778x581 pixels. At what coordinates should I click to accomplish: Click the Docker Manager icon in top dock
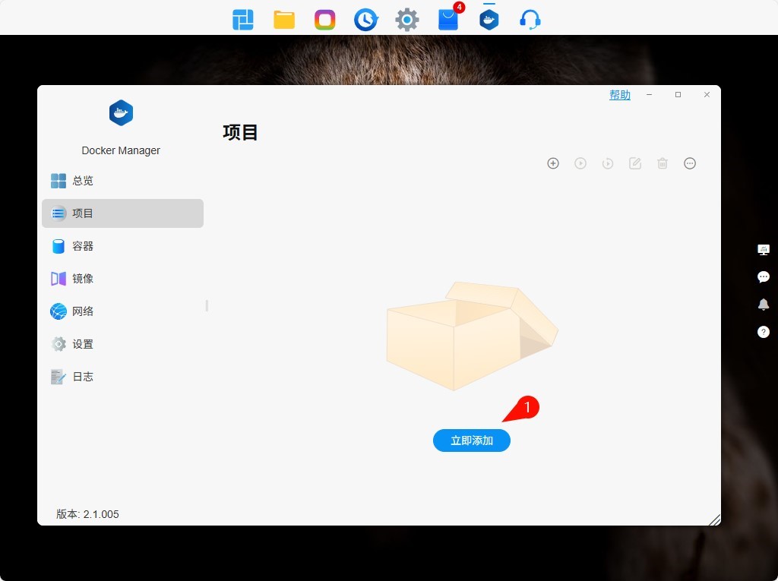(x=489, y=20)
